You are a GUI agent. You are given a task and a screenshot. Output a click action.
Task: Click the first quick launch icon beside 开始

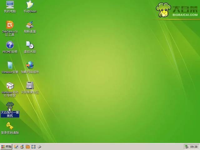(x=16, y=147)
